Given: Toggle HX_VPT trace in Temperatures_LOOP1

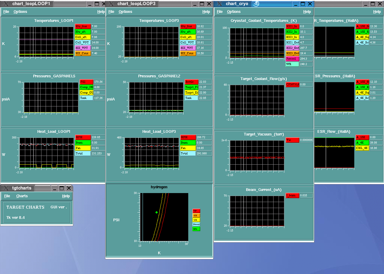Looking at the screenshot, I should pyautogui.click(x=83, y=48).
